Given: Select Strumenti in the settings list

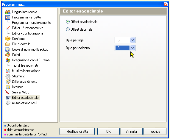Looking at the screenshot, I should 18,76.
